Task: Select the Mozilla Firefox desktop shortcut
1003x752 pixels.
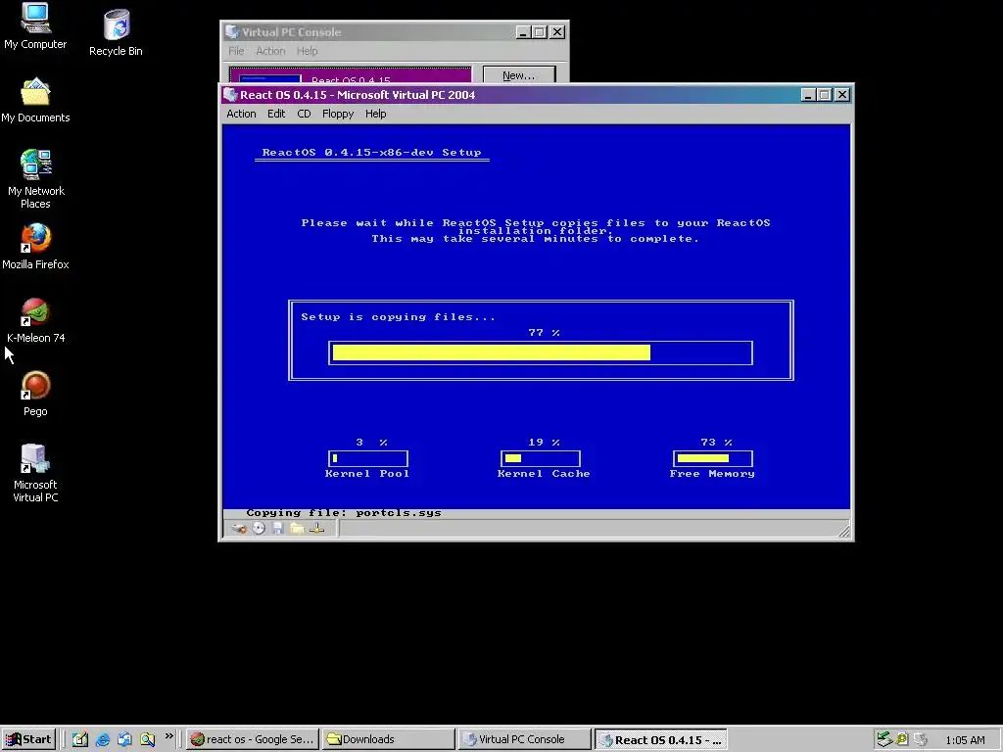Action: (35, 247)
